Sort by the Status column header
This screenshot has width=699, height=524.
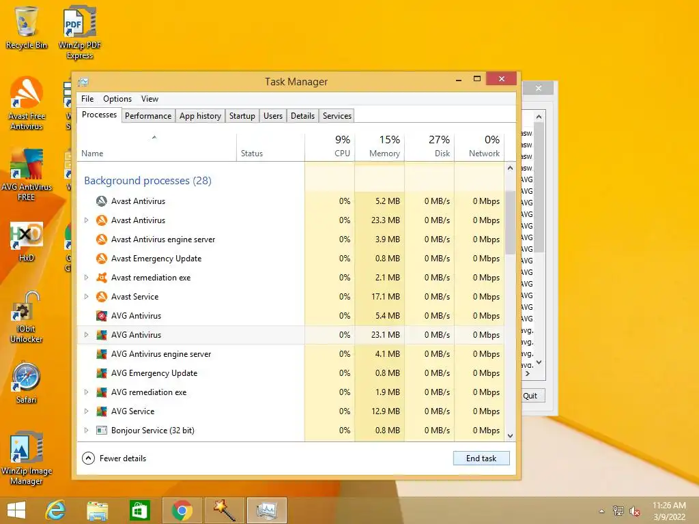270,147
